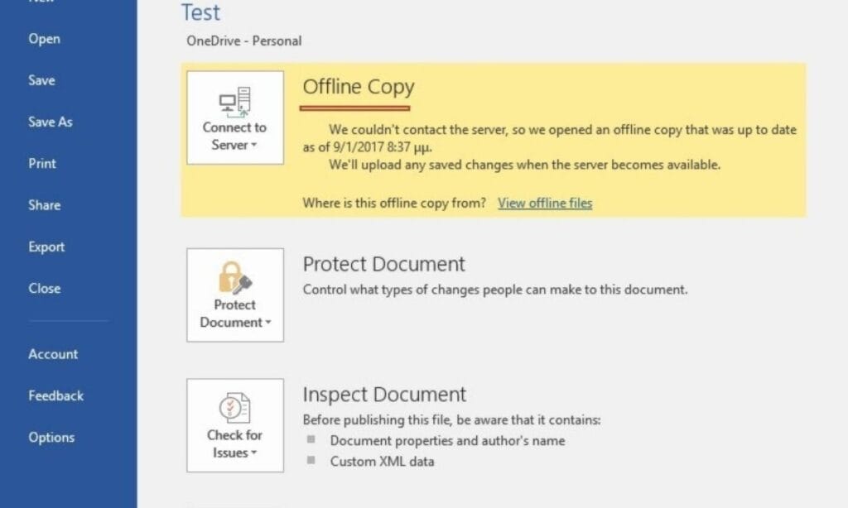This screenshot has height=508, width=848.
Task: Click the Check for Issues document icon
Action: click(234, 409)
